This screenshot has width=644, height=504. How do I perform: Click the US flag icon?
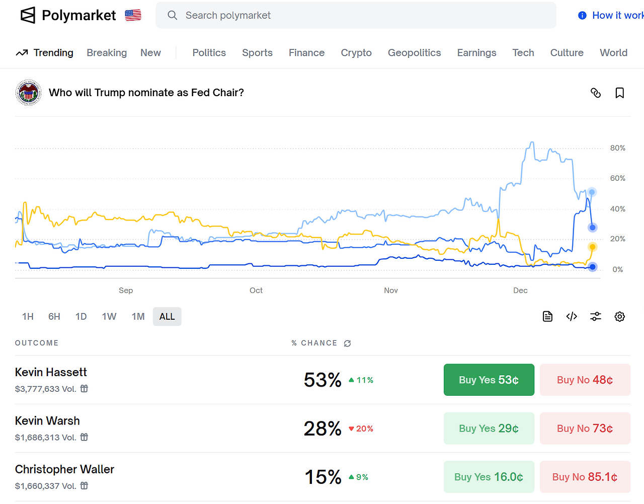click(x=133, y=16)
